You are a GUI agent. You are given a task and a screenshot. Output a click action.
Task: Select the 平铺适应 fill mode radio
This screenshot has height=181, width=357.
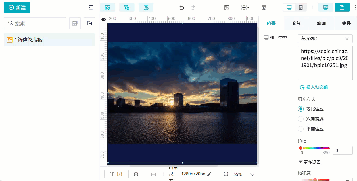coord(301,129)
